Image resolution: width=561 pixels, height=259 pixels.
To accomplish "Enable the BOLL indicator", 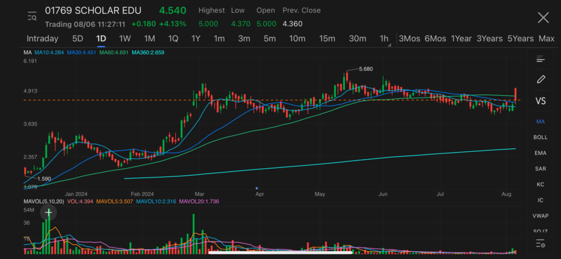I will point(540,137).
